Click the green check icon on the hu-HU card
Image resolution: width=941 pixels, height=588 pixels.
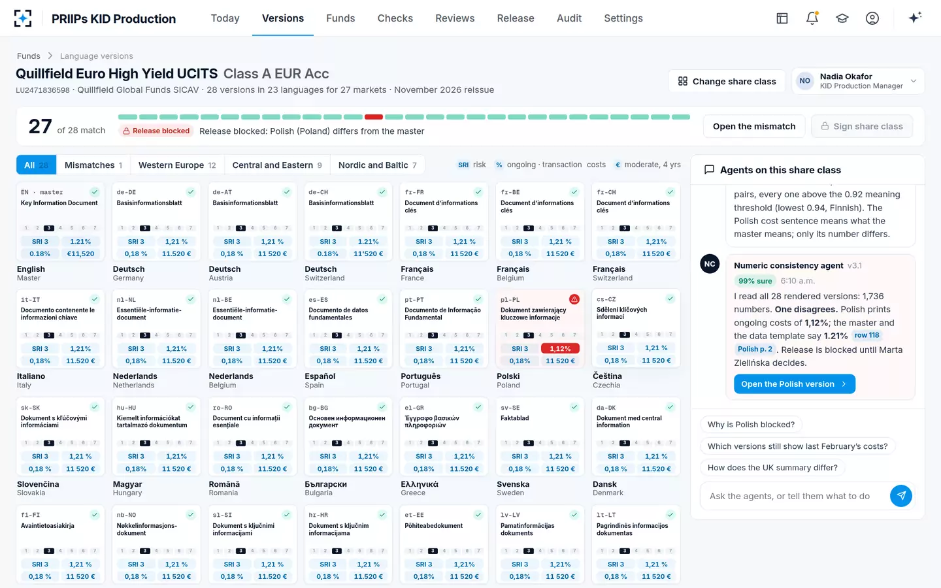[191, 407]
